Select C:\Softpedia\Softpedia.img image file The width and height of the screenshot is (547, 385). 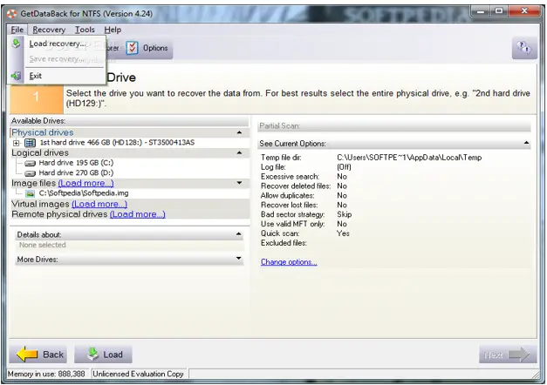click(84, 193)
